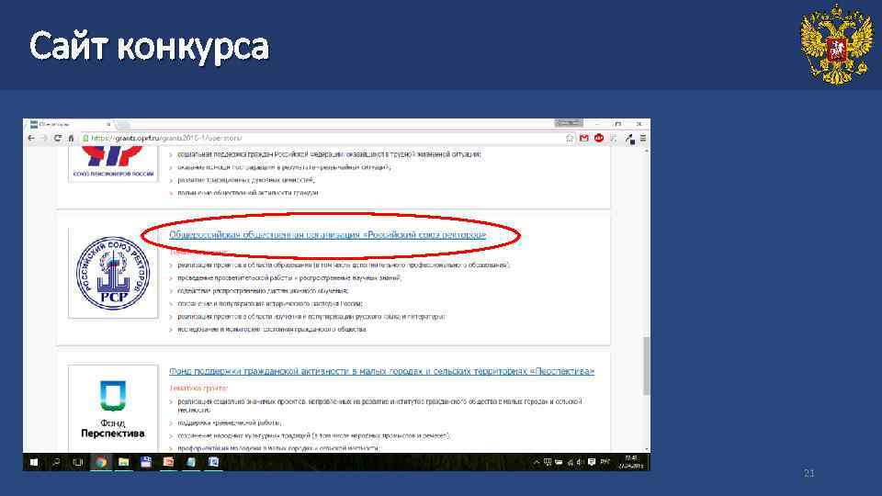Click the page vertical scrollbar thumb
The image size is (882, 496).
click(646, 366)
